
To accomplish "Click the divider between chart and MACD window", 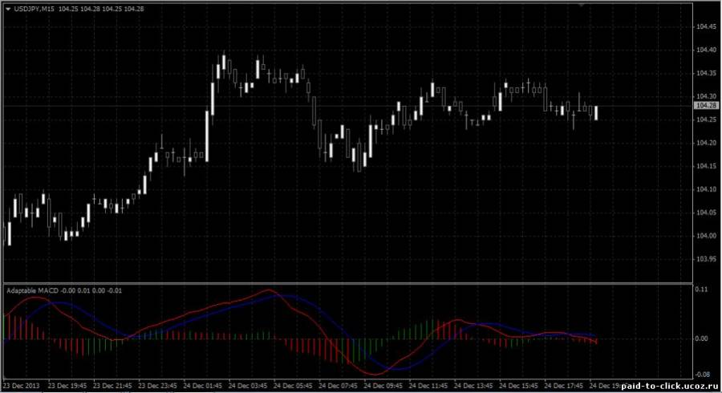I will [x=345, y=282].
